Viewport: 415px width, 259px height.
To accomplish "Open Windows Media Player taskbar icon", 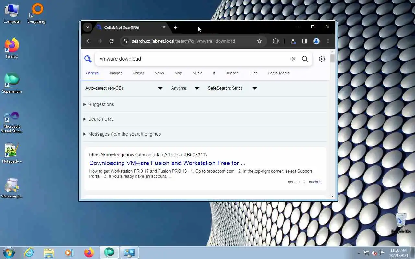I will coord(69,253).
